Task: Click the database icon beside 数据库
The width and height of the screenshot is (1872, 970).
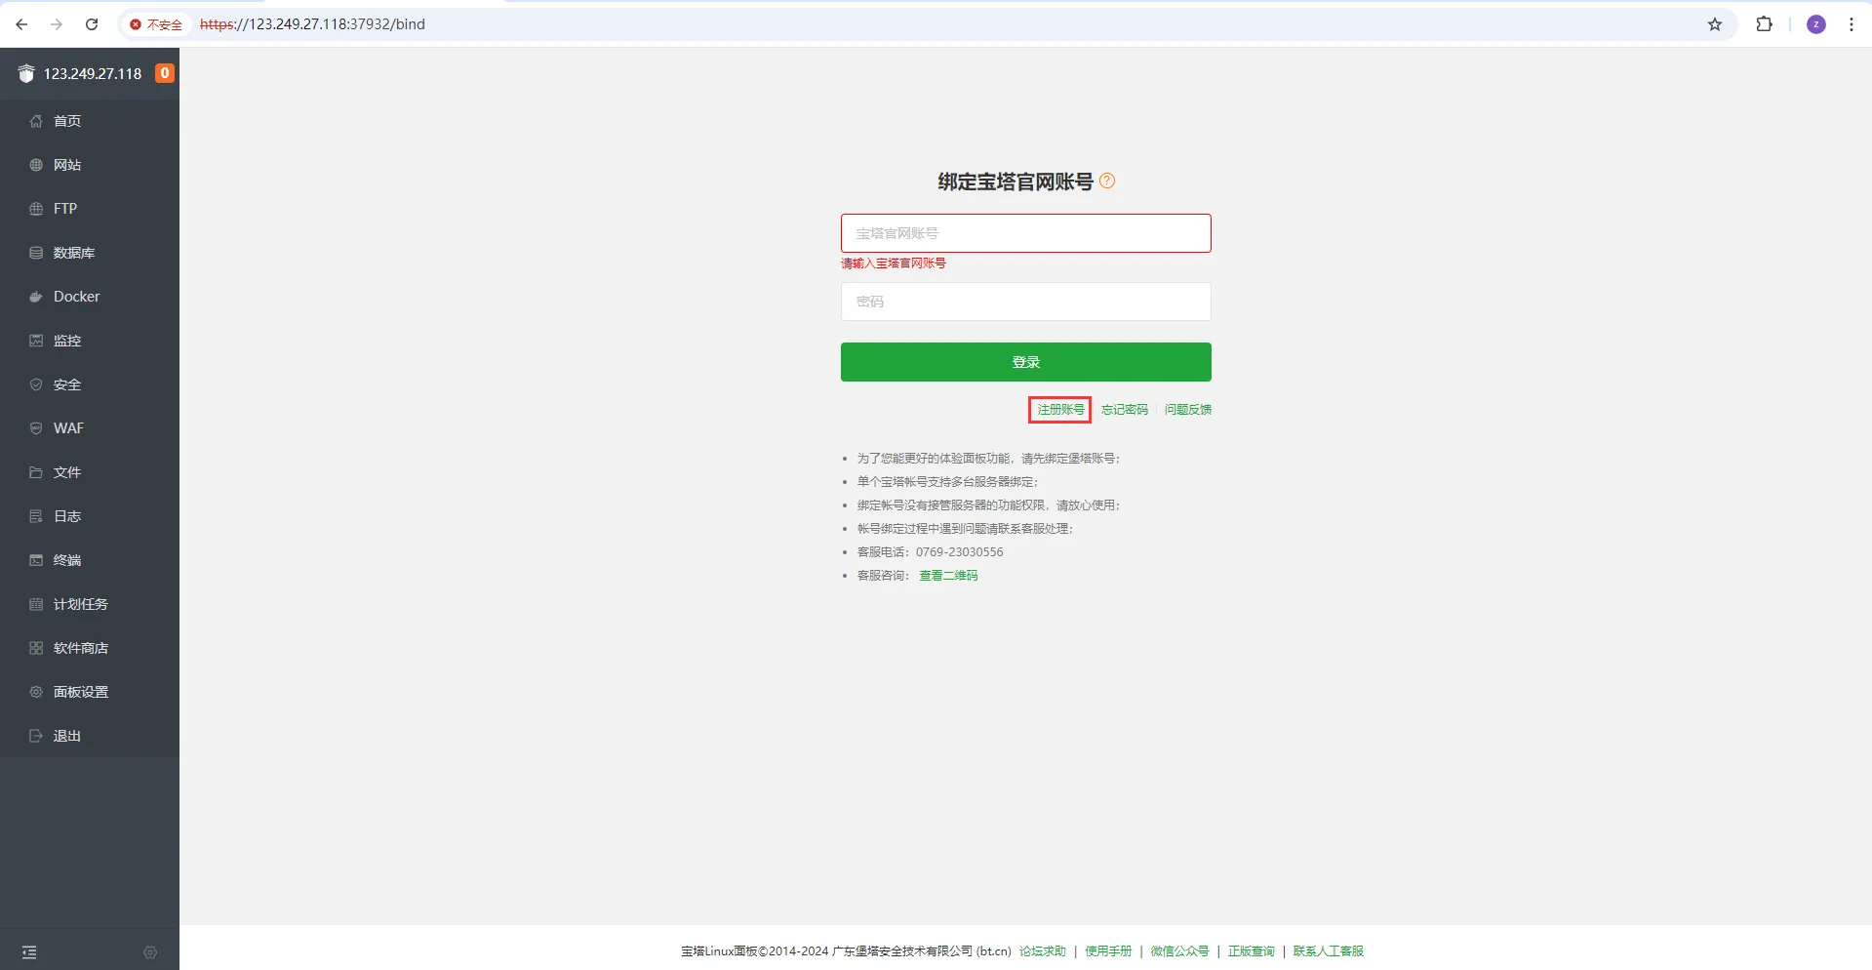Action: point(36,253)
